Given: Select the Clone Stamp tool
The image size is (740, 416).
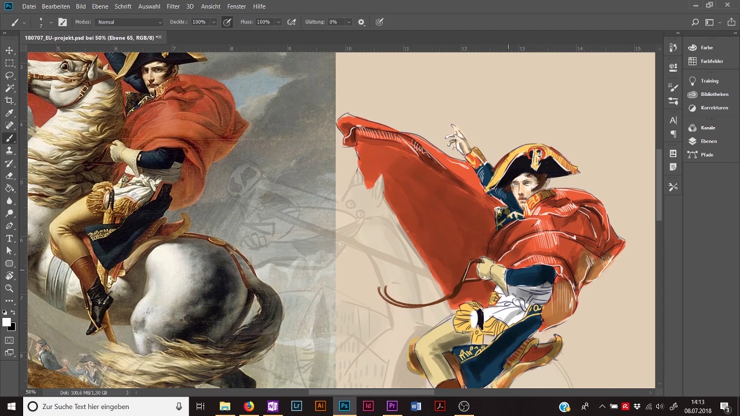Looking at the screenshot, I should [9, 151].
